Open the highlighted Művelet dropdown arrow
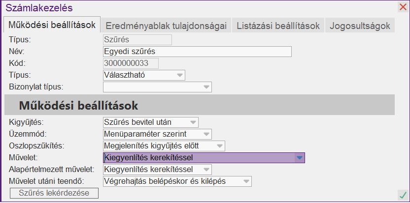The height and width of the screenshot is (203, 410). 299,158
